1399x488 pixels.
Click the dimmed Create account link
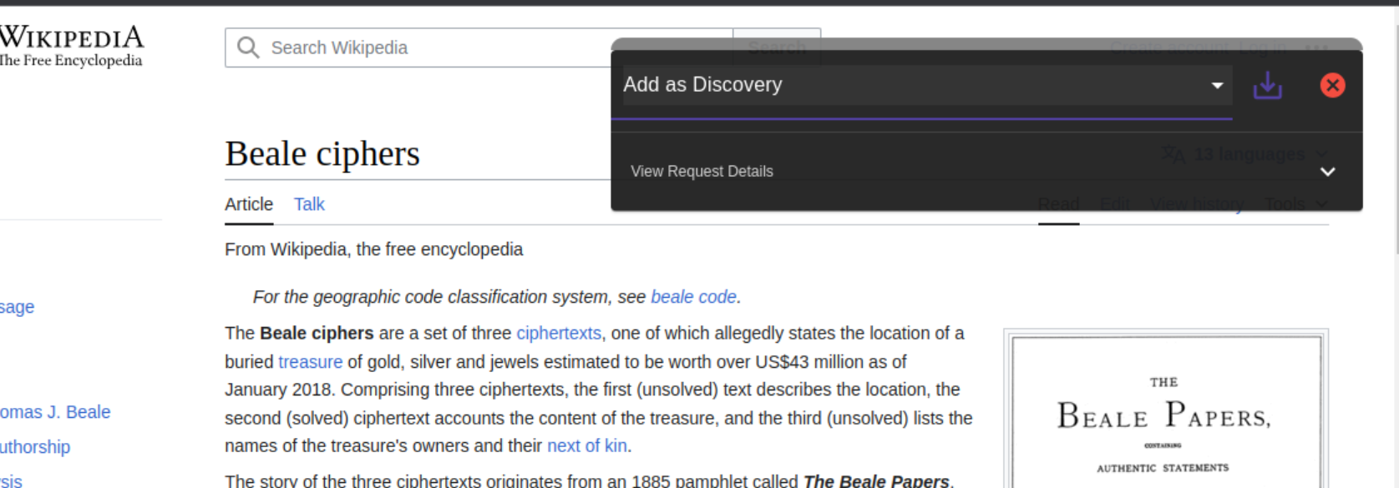click(1168, 48)
